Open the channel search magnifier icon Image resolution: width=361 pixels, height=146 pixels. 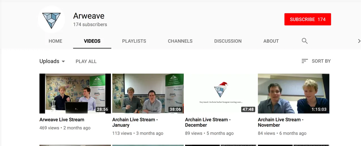[305, 41]
